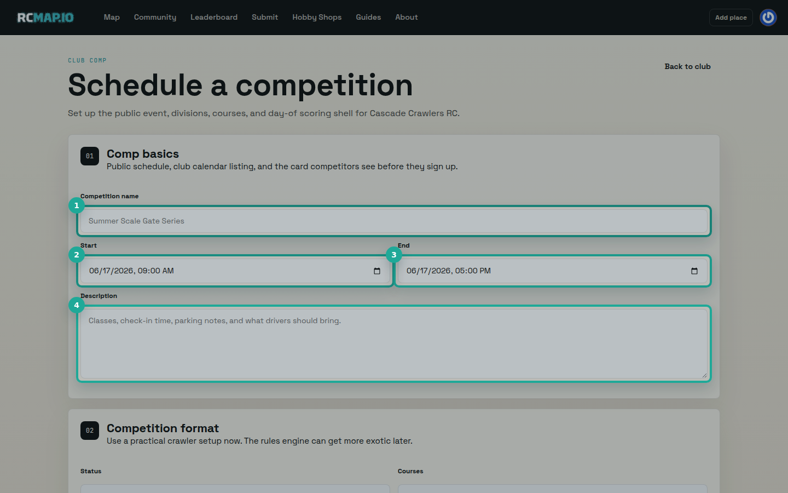Screen dimensions: 788x493
Task: Go to Community page
Action: 155,18
